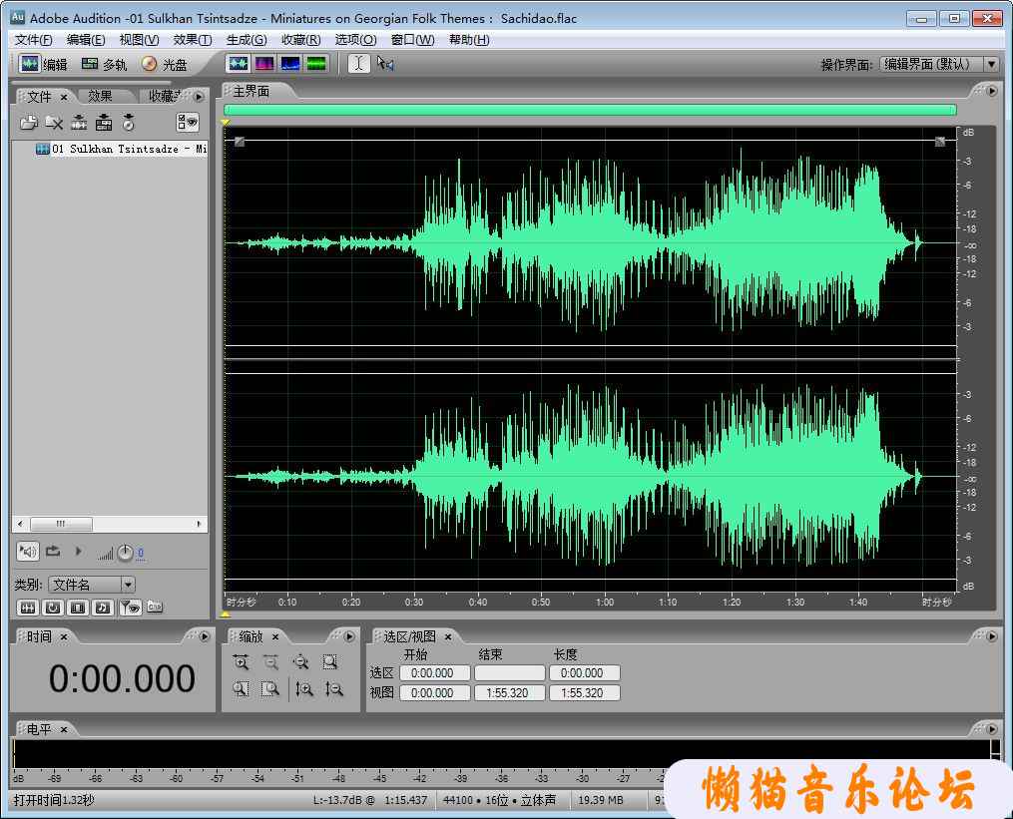Toggle loop play button in Files panel
This screenshot has height=819, width=1013.
53,552
